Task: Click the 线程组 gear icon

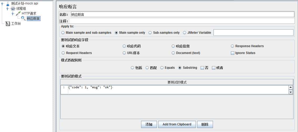Action: coord(13,8)
